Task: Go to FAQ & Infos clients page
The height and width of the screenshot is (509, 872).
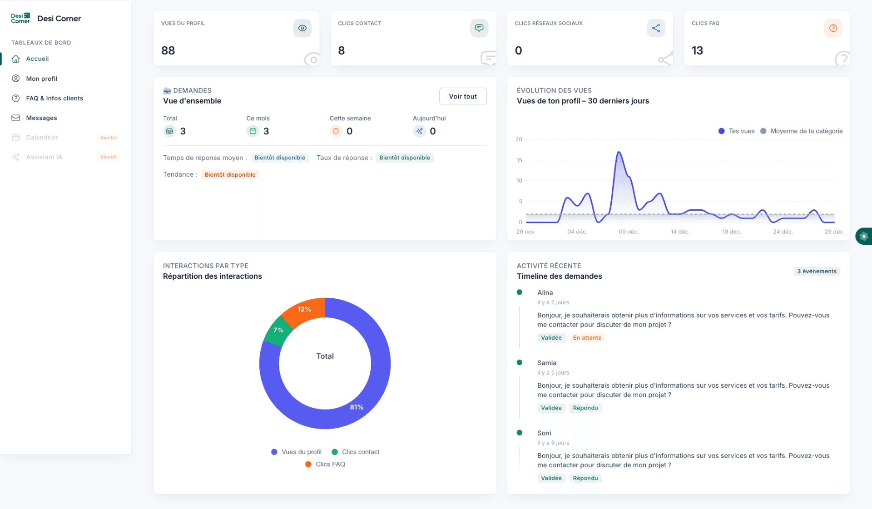Action: pyautogui.click(x=54, y=98)
